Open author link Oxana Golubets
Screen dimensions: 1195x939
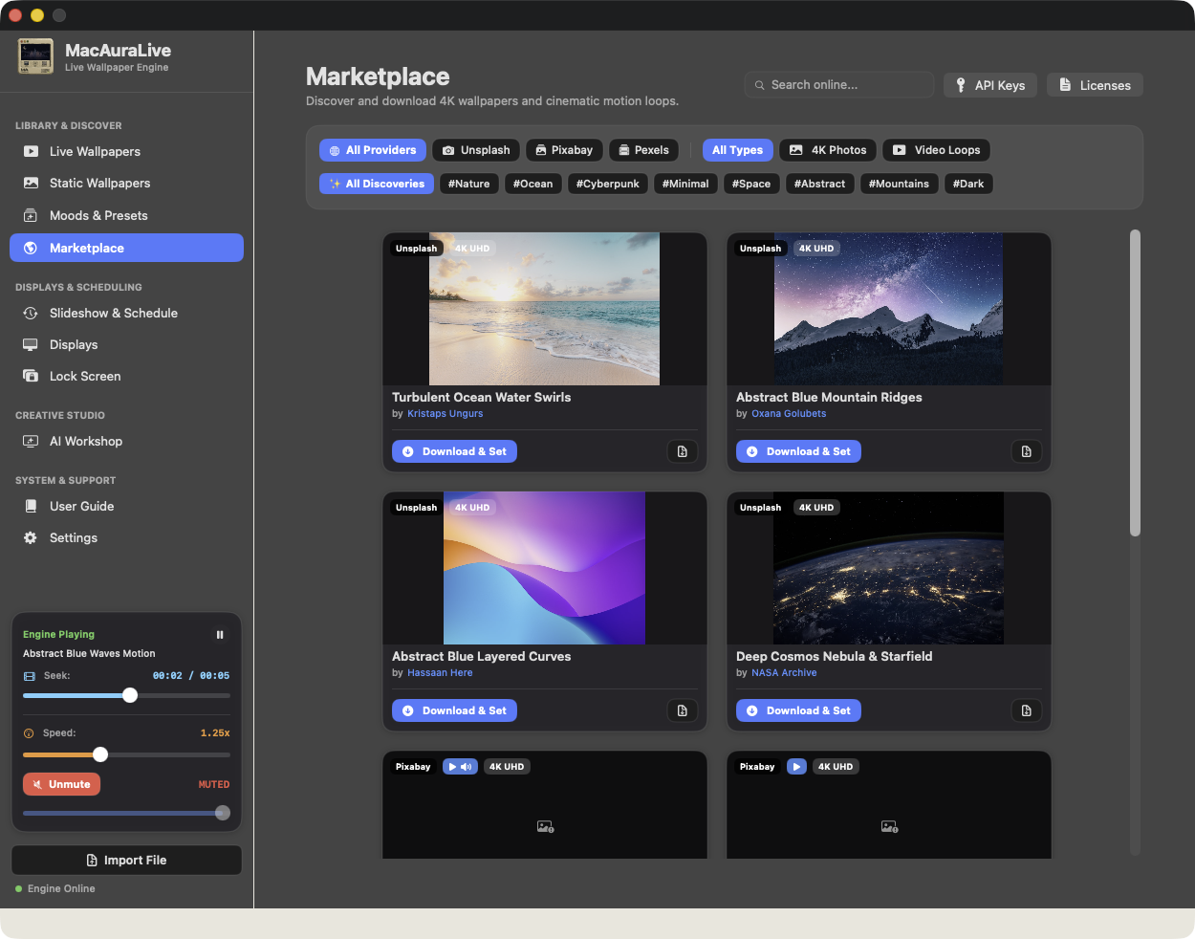coord(789,414)
